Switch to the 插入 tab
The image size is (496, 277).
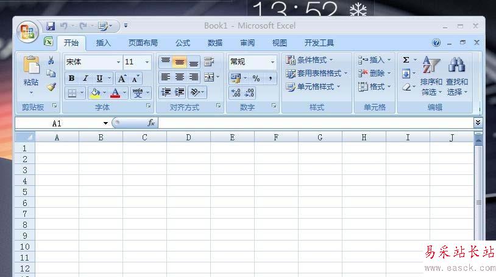click(104, 43)
